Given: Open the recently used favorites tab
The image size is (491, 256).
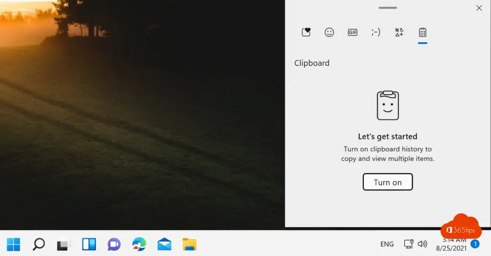Looking at the screenshot, I should [306, 32].
